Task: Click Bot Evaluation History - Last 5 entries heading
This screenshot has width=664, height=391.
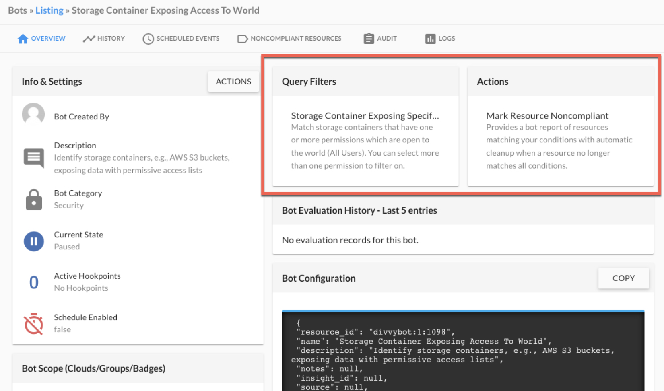Action: coord(359,210)
